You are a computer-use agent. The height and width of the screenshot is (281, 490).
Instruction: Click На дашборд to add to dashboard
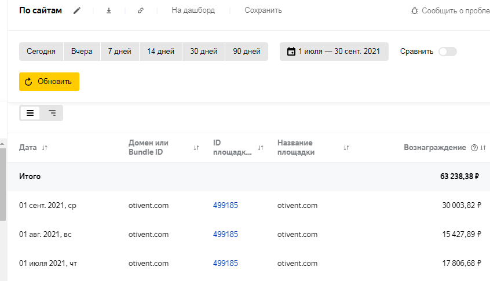pos(193,10)
